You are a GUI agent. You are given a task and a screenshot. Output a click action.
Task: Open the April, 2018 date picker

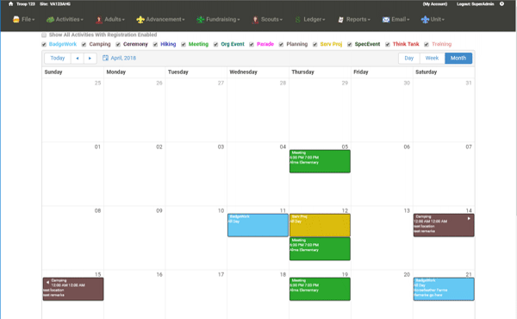(x=120, y=58)
